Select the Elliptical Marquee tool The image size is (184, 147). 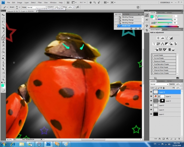coord(3,18)
